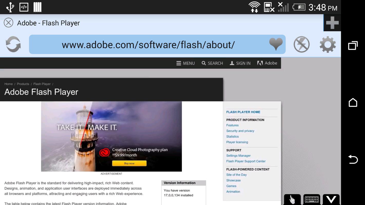The height and width of the screenshot is (205, 365).
Task: Toggle the pointer hand mode icon
Action: pos(292,199)
